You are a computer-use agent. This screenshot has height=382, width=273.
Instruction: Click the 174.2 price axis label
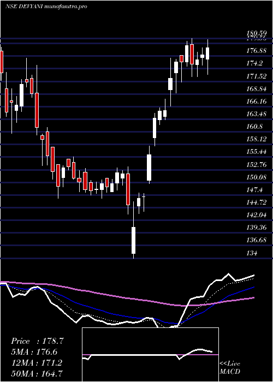254,63
